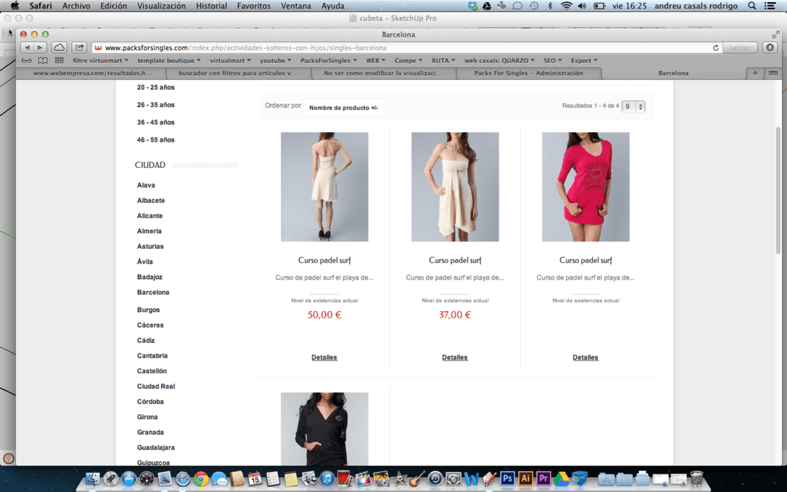Click the Lector reader button
The image size is (787, 492).
coord(740,48)
